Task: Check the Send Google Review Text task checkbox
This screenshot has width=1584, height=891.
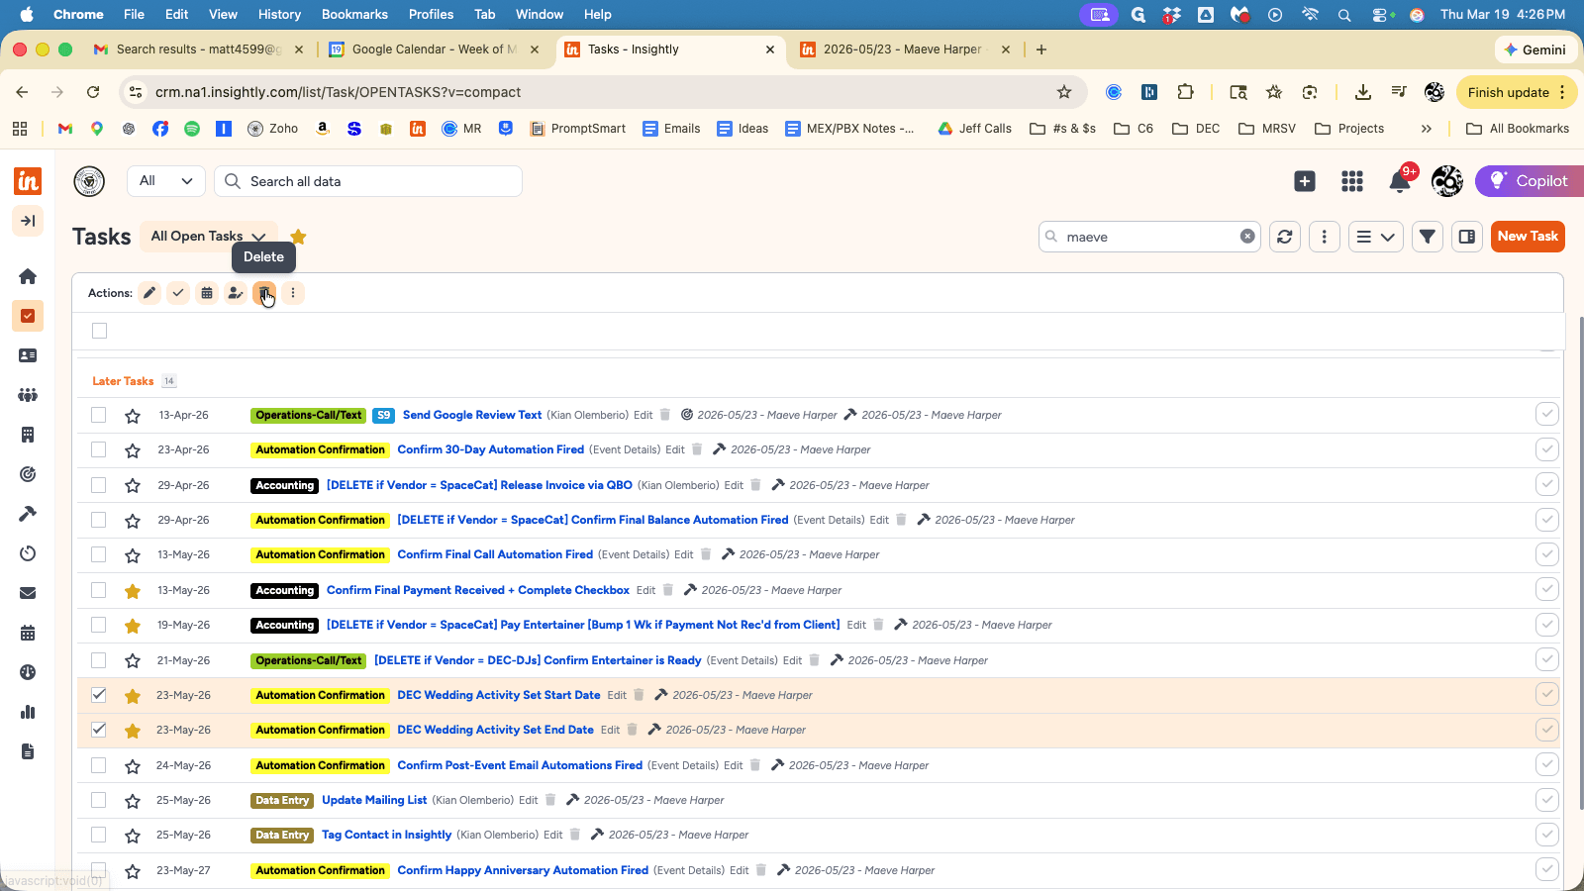Action: pyautogui.click(x=99, y=415)
